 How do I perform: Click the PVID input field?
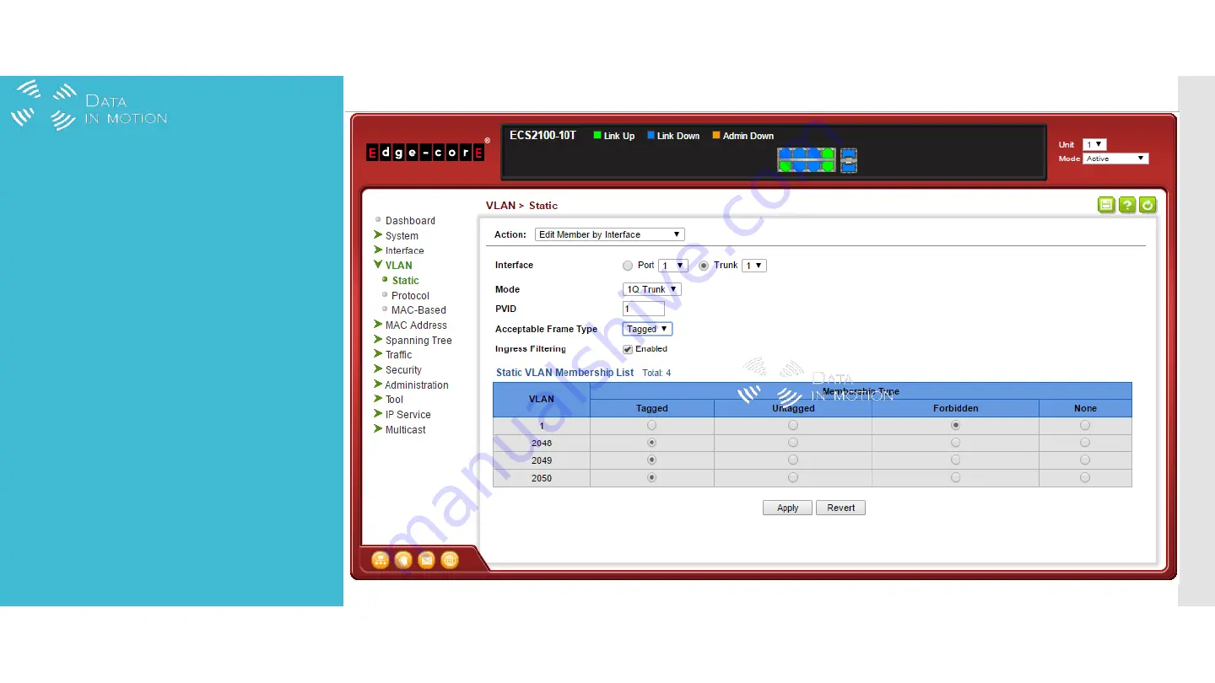click(644, 309)
